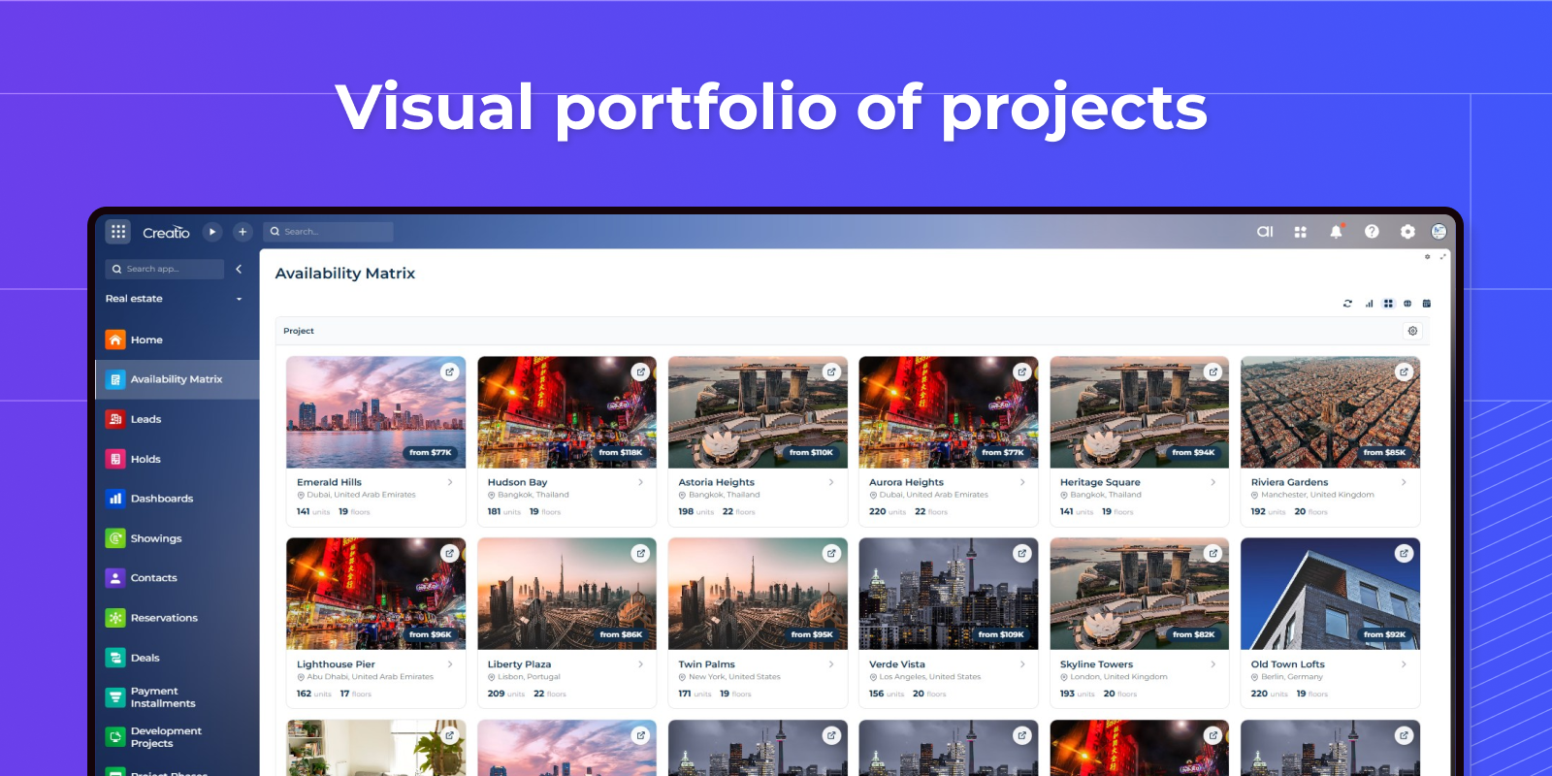This screenshot has width=1552, height=776.
Task: Open Development Projects in the sidebar
Action: (178, 737)
